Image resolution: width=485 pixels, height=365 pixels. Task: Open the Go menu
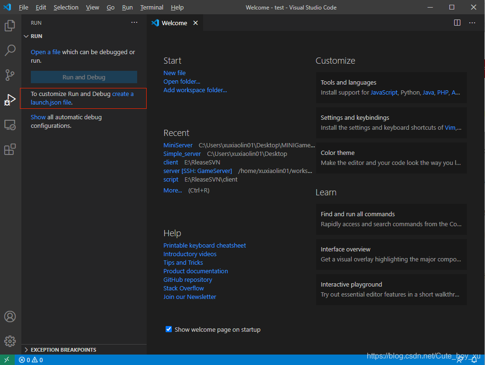click(111, 8)
